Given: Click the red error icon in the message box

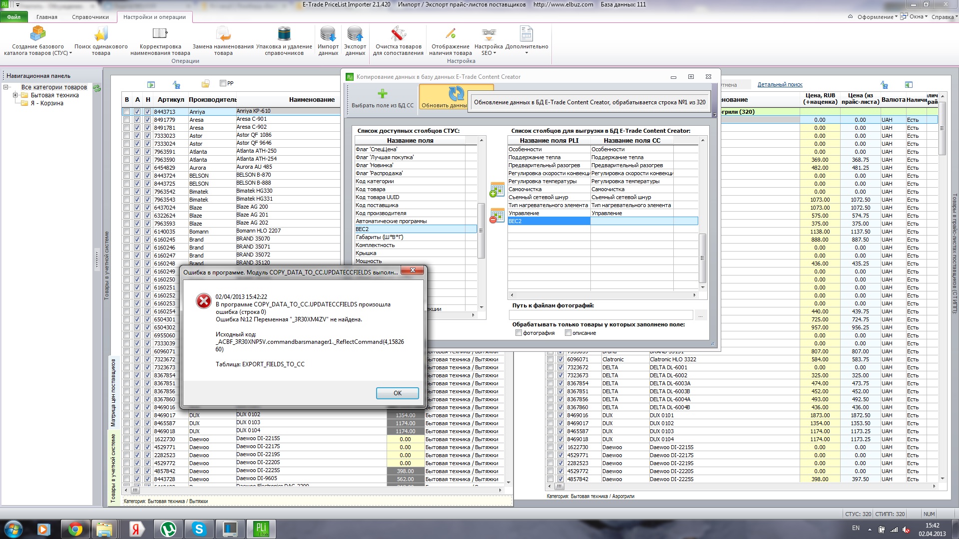Looking at the screenshot, I should coord(203,301).
